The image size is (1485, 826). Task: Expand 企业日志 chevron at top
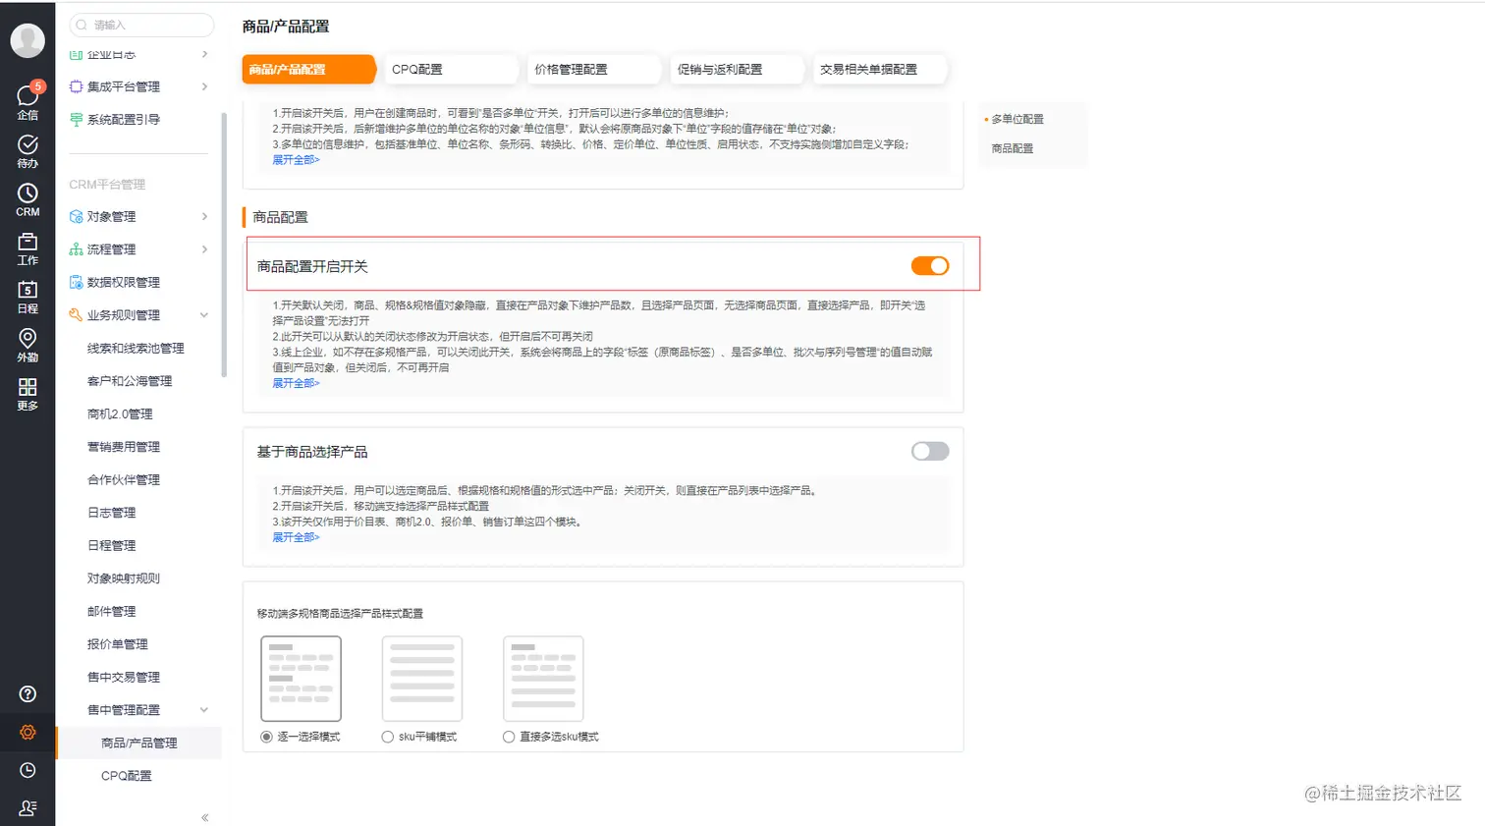tap(204, 54)
